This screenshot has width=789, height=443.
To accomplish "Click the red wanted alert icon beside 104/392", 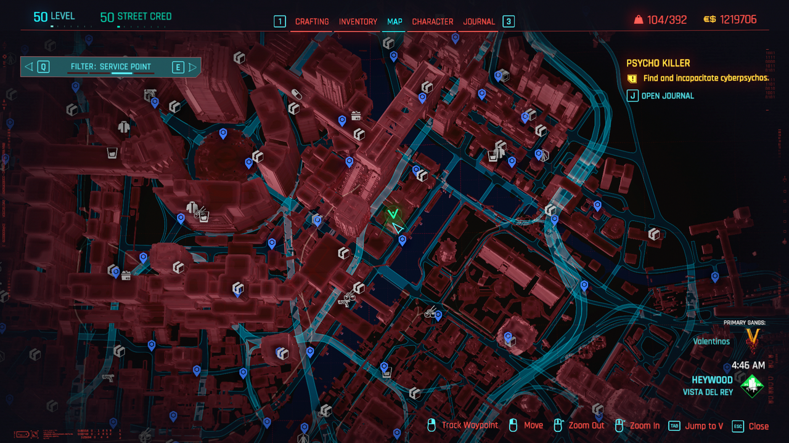I will pos(638,20).
